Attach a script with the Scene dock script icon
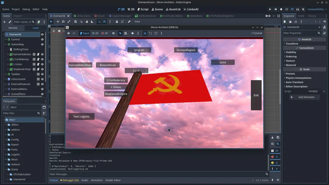Image resolution: width=329 pixels, height=185 pixels. tap(39, 22)
